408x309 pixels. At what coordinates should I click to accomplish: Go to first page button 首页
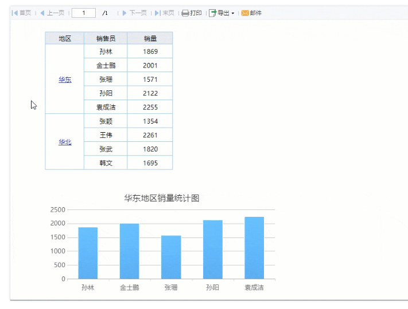(x=22, y=13)
